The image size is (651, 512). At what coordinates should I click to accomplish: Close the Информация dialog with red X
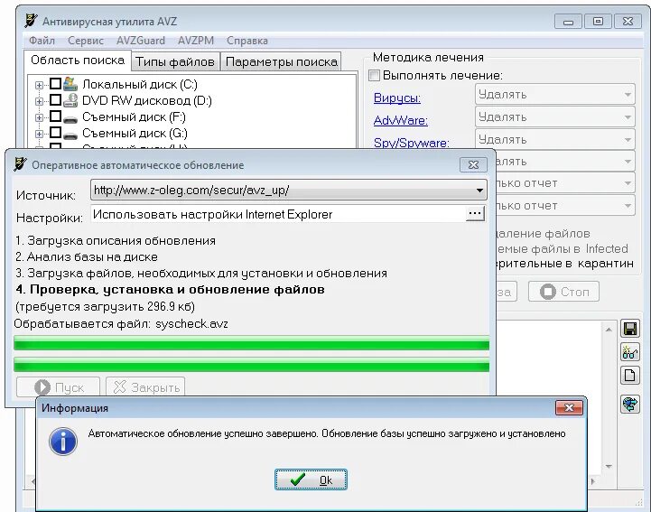569,408
